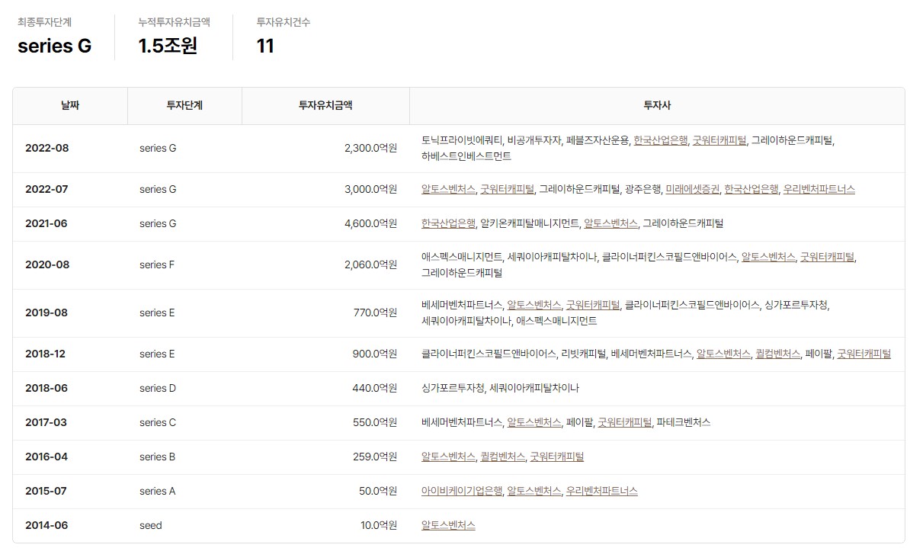Open 한국산업은행 in the 2022-08 row
The width and height of the screenshot is (910, 548).
(x=660, y=140)
